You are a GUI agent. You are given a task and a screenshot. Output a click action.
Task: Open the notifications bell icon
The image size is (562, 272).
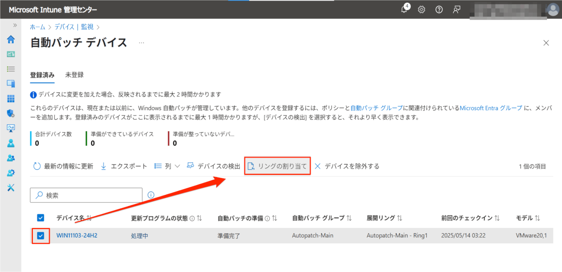[x=405, y=9]
